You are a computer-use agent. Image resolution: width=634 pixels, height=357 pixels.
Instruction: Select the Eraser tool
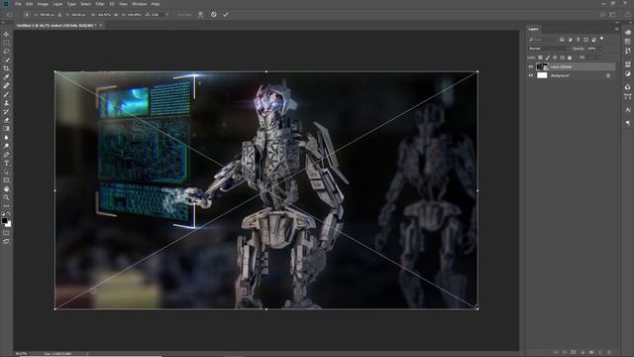tap(6, 120)
